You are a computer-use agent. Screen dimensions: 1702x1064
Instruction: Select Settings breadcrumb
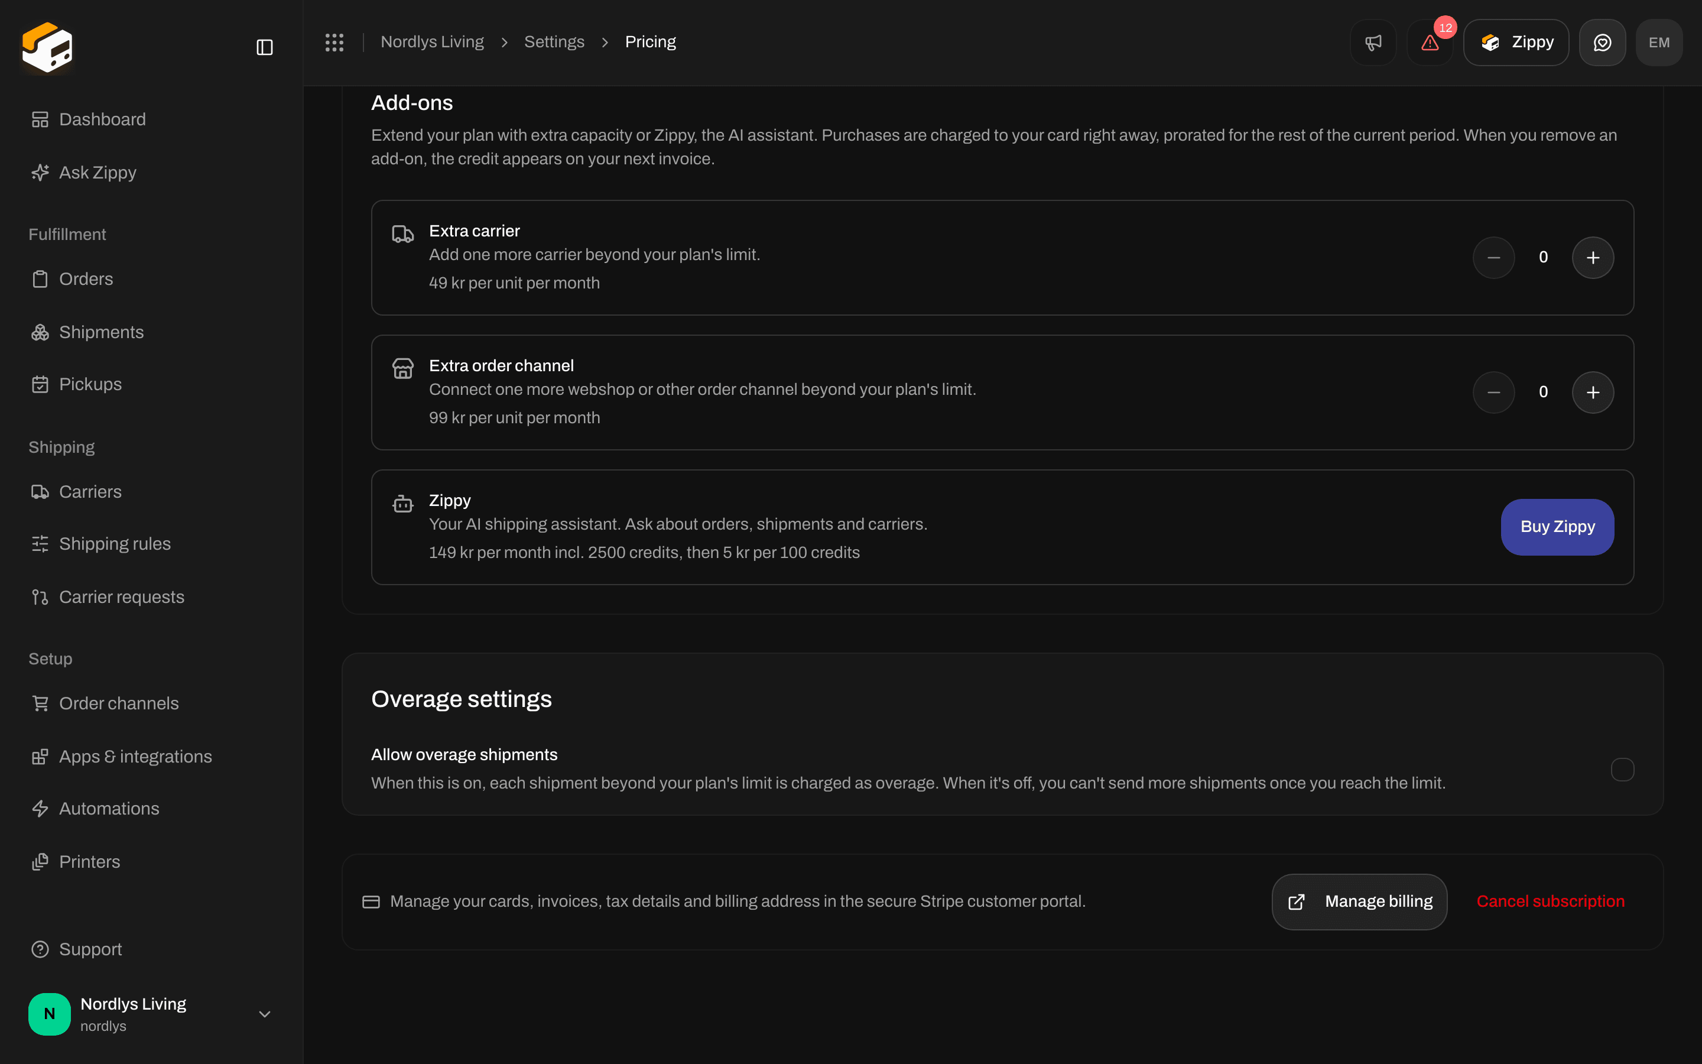[x=554, y=42]
